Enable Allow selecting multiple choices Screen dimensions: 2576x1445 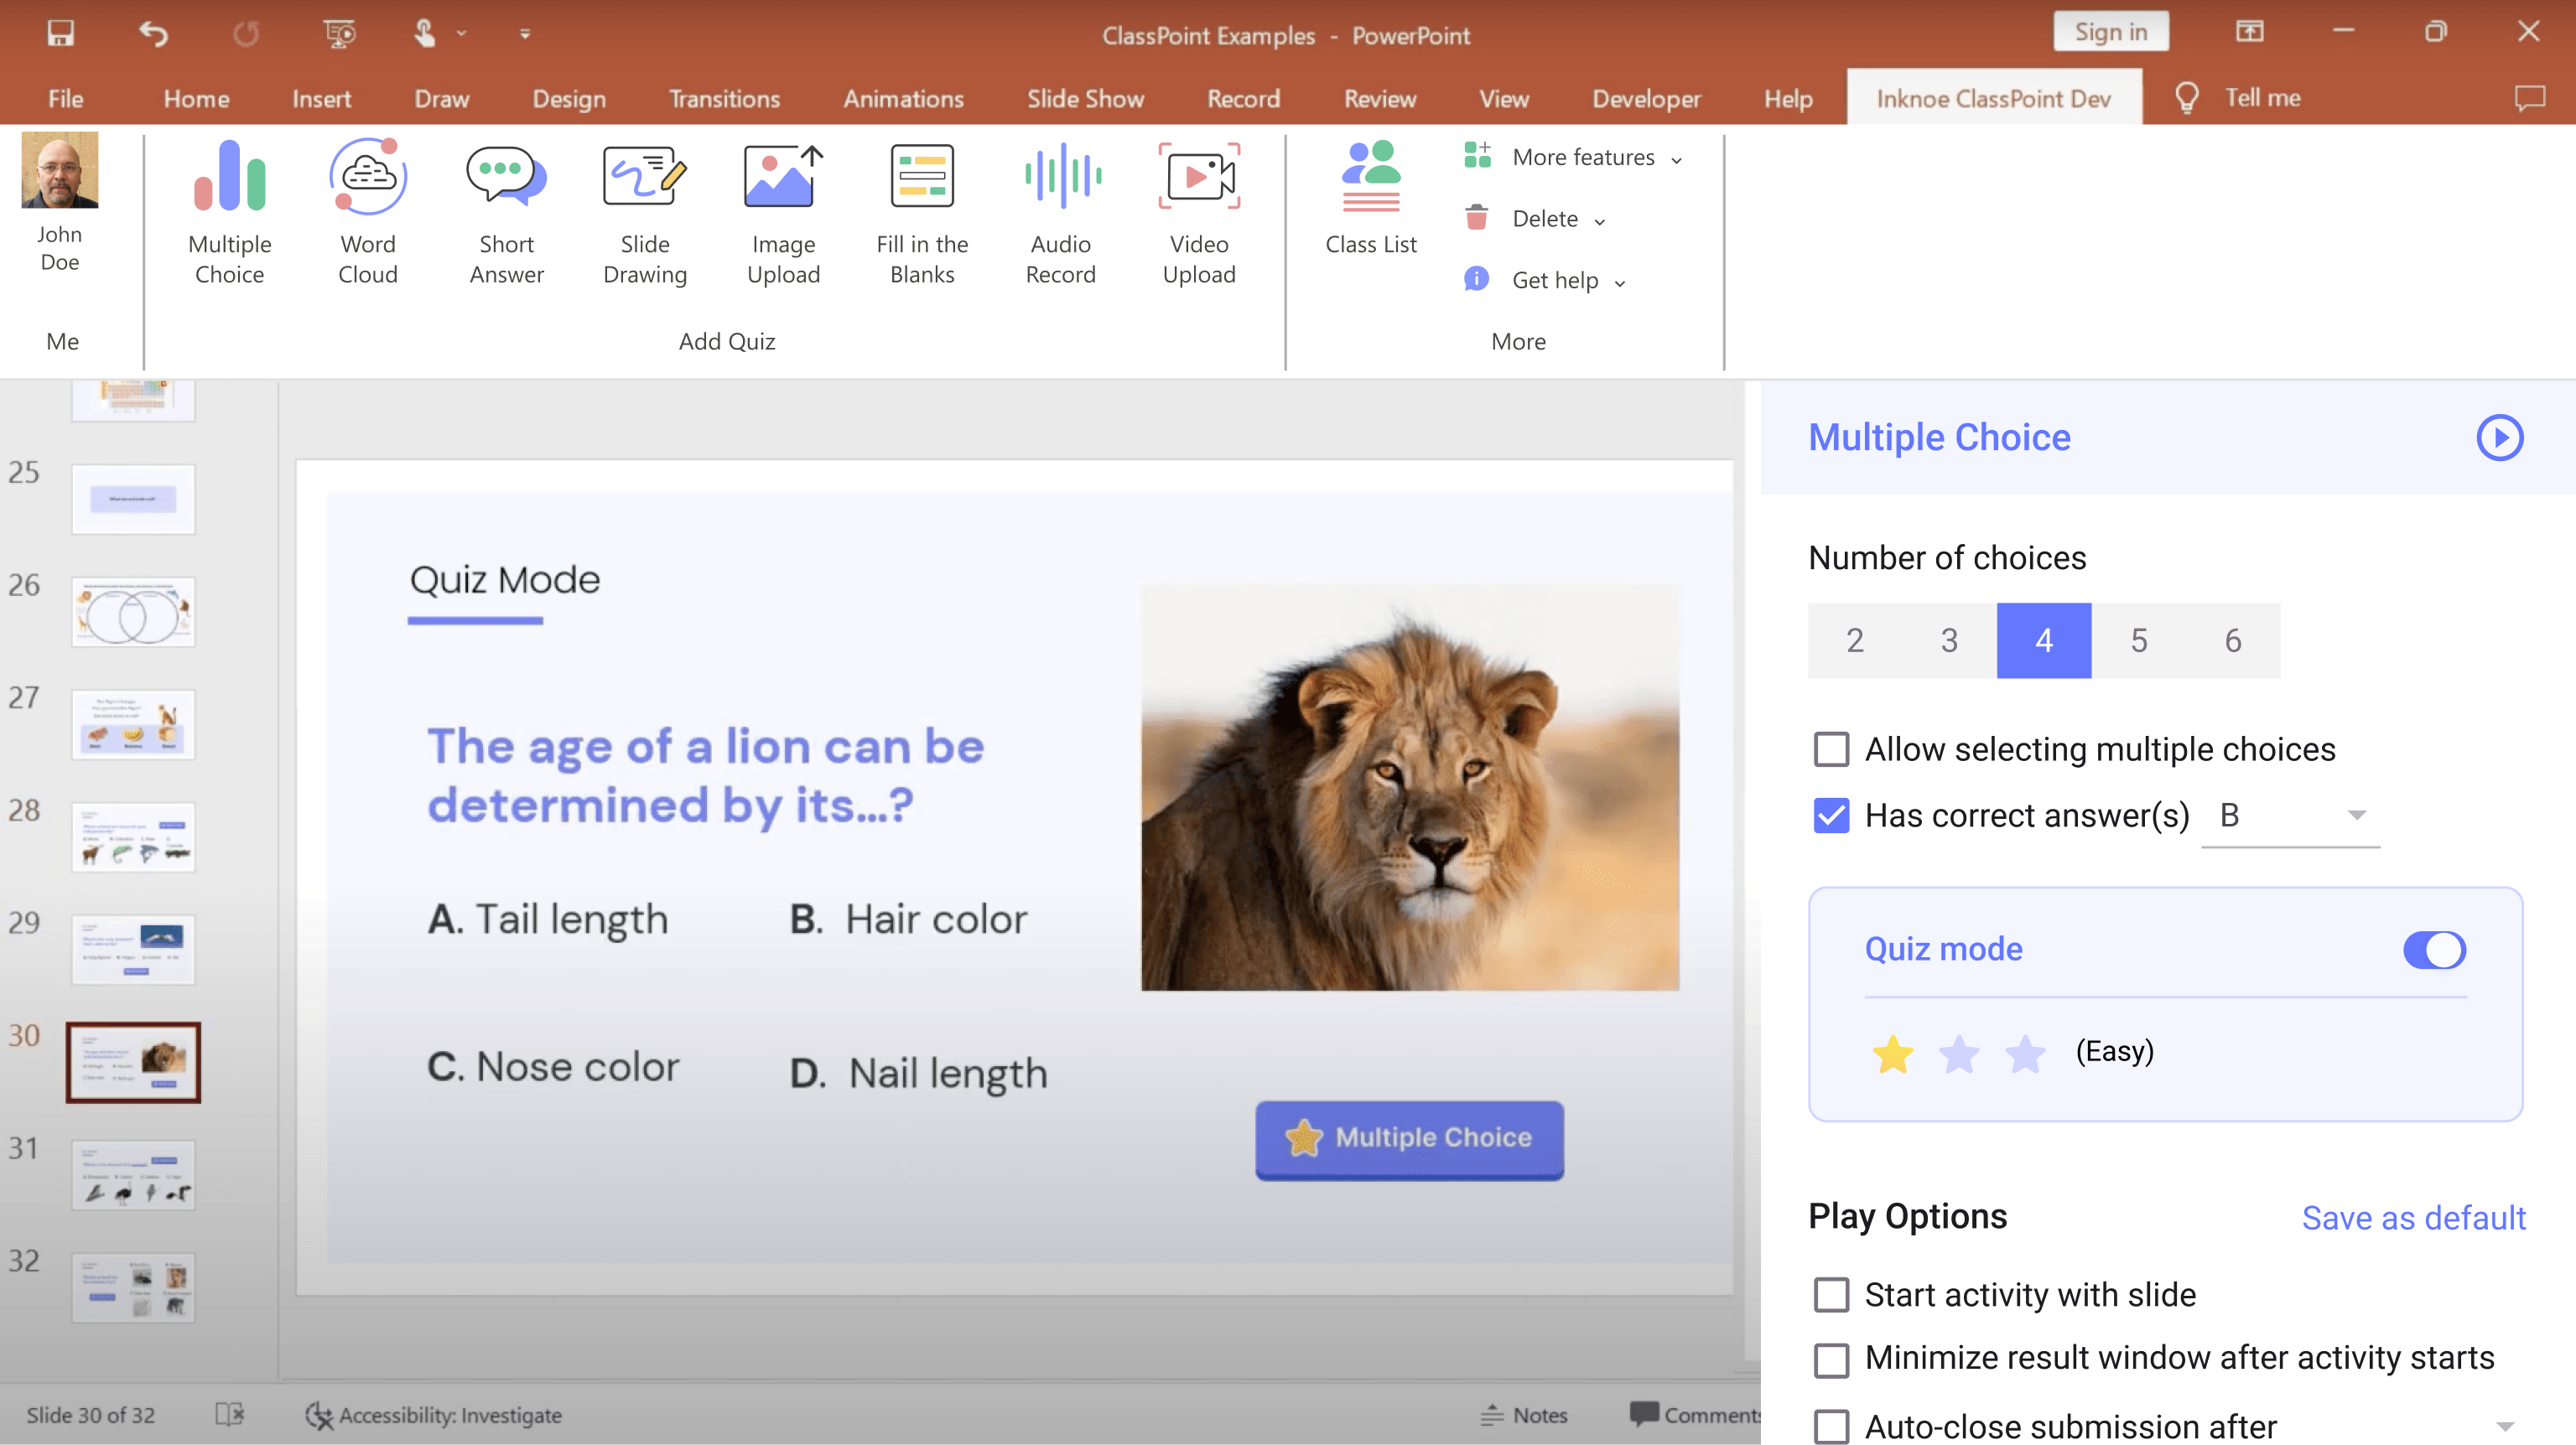1831,748
